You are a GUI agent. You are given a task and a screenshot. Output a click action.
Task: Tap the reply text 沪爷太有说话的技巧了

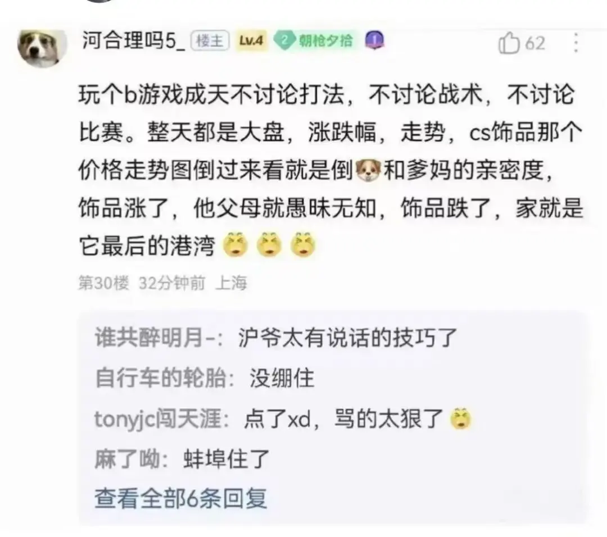(x=348, y=338)
